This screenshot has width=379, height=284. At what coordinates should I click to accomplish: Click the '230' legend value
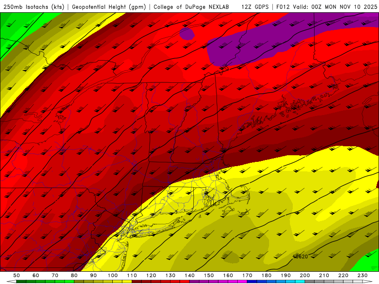(362, 275)
